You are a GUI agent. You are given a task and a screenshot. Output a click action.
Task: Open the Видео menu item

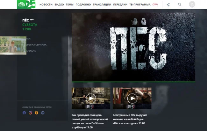(x=59, y=4)
